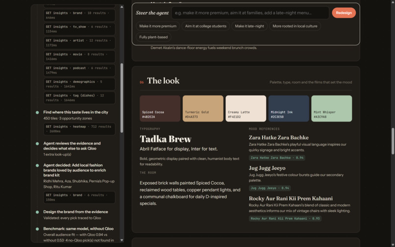Click the 'Zara Hatke Zara Bachke' heading

coord(279,137)
